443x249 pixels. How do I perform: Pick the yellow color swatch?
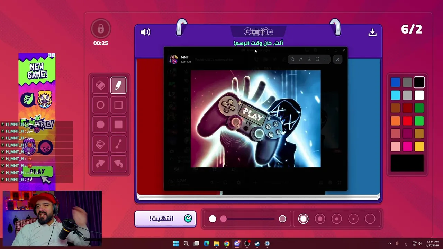(419, 146)
